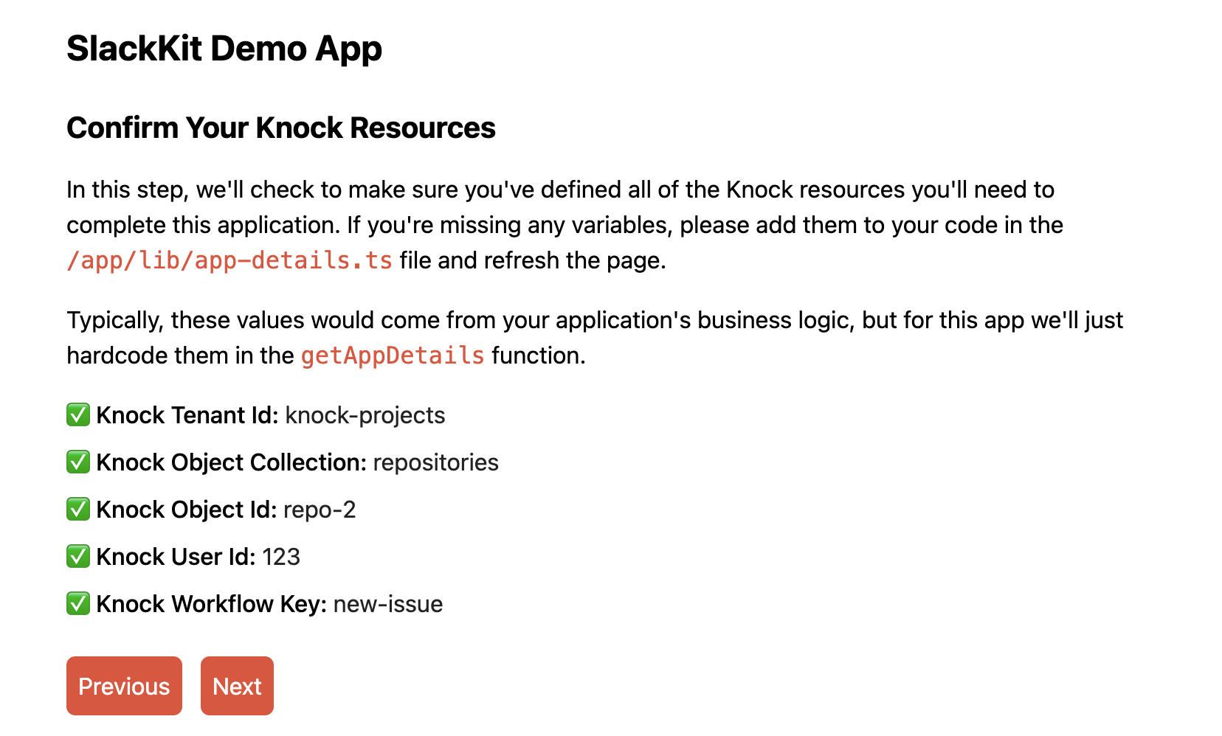Click the getAppDetails code reference
This screenshot has height=736, width=1222.
click(391, 355)
